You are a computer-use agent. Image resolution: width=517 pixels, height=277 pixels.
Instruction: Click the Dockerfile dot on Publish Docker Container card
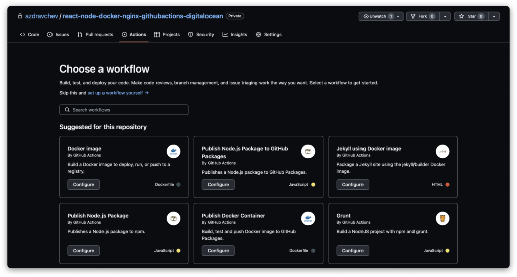313,251
